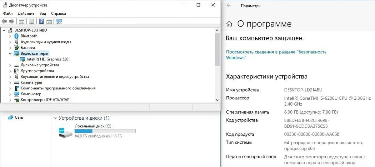
Task: Click the scan for hardware changes monitor icon
Action: 59,21
